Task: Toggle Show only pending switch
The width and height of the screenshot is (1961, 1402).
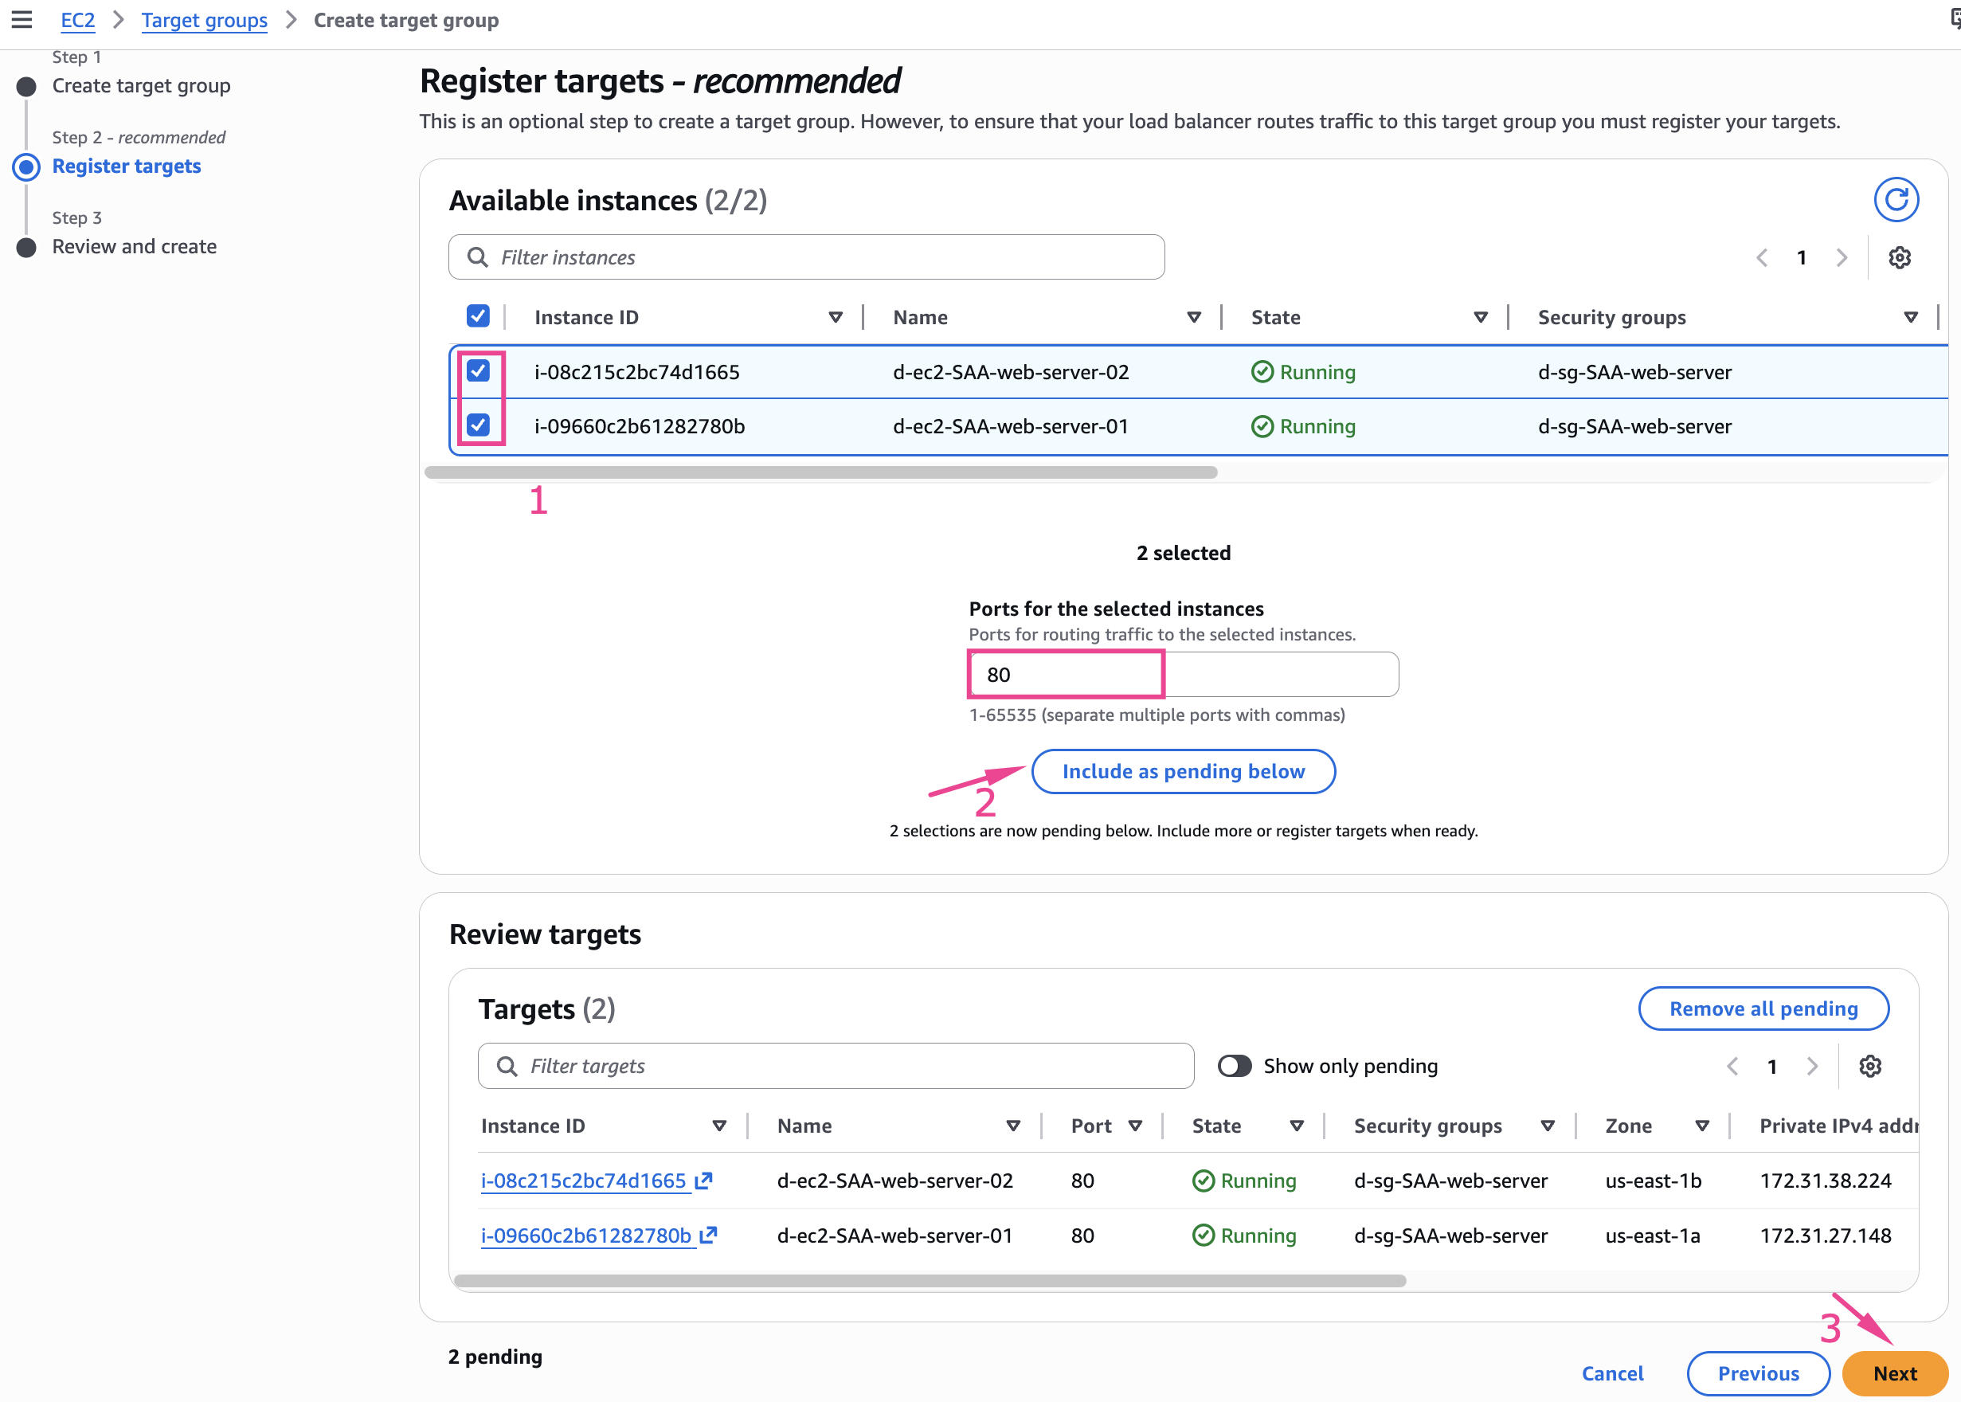Action: [x=1235, y=1066]
